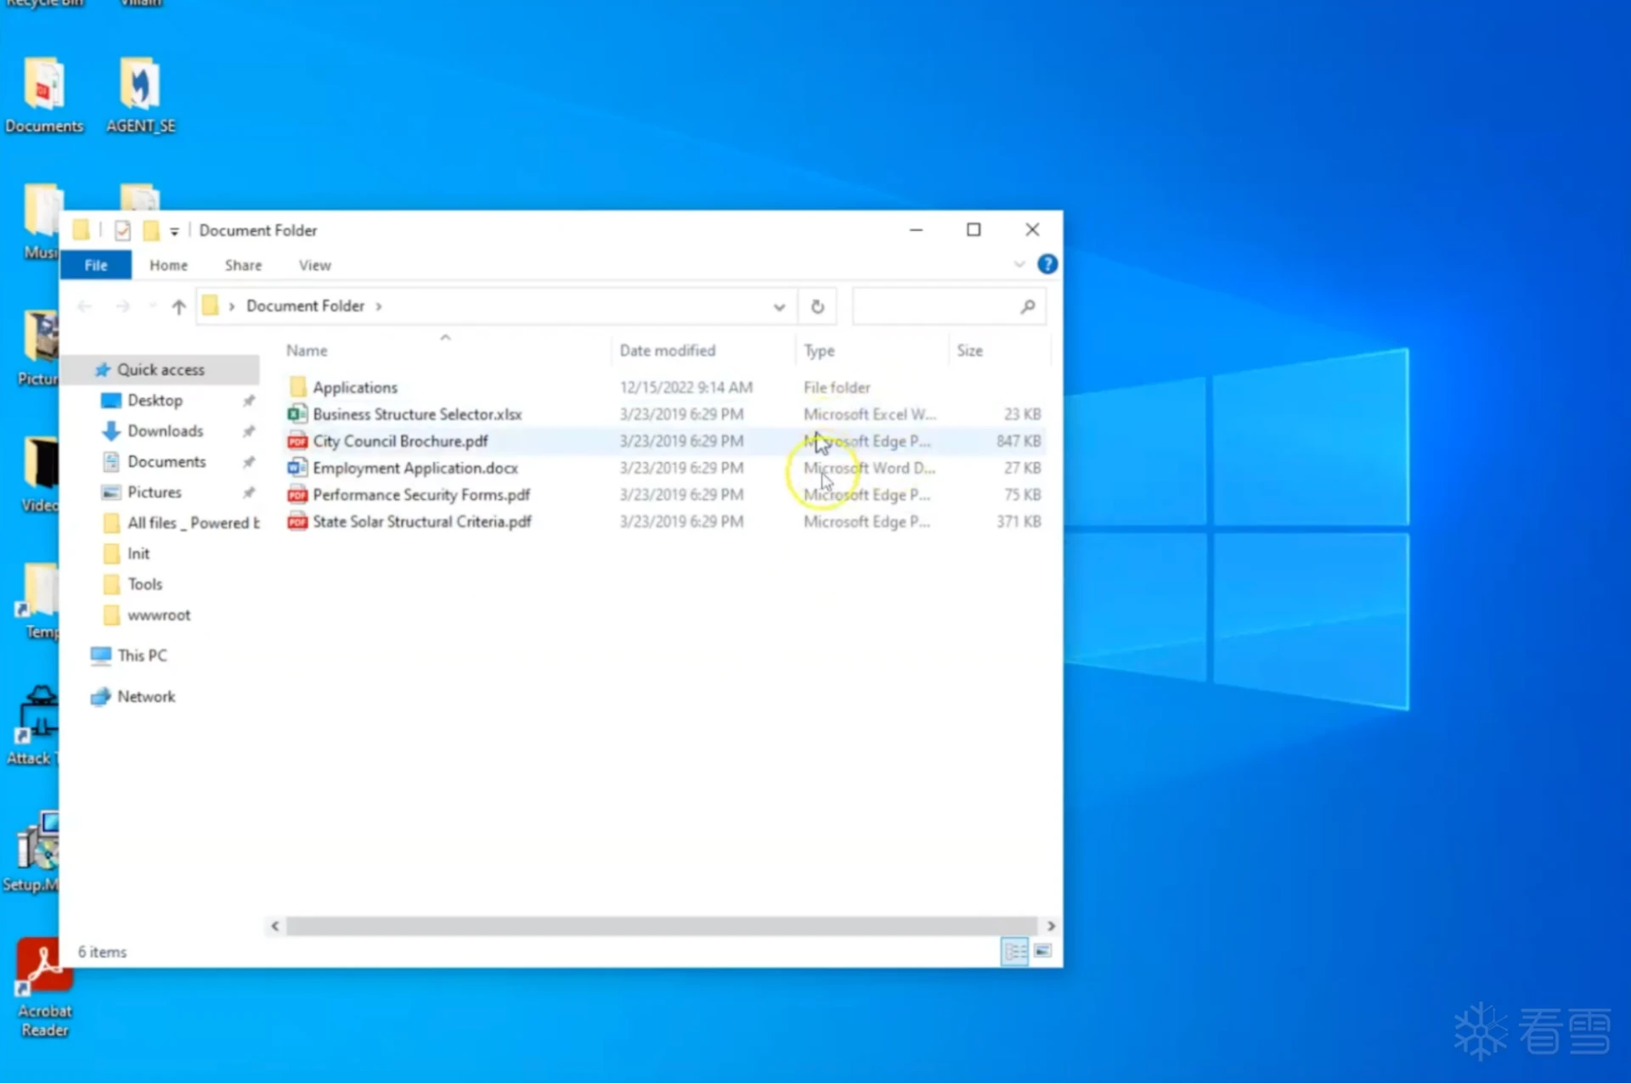Select This PC in navigation pane

coord(142,655)
